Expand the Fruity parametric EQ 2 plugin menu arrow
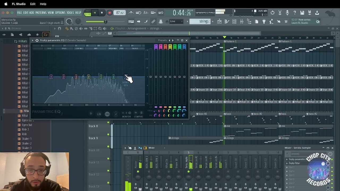 [33, 40]
